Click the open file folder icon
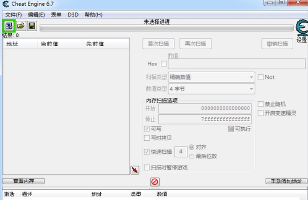This screenshot has height=200, width=308. (x=21, y=26)
